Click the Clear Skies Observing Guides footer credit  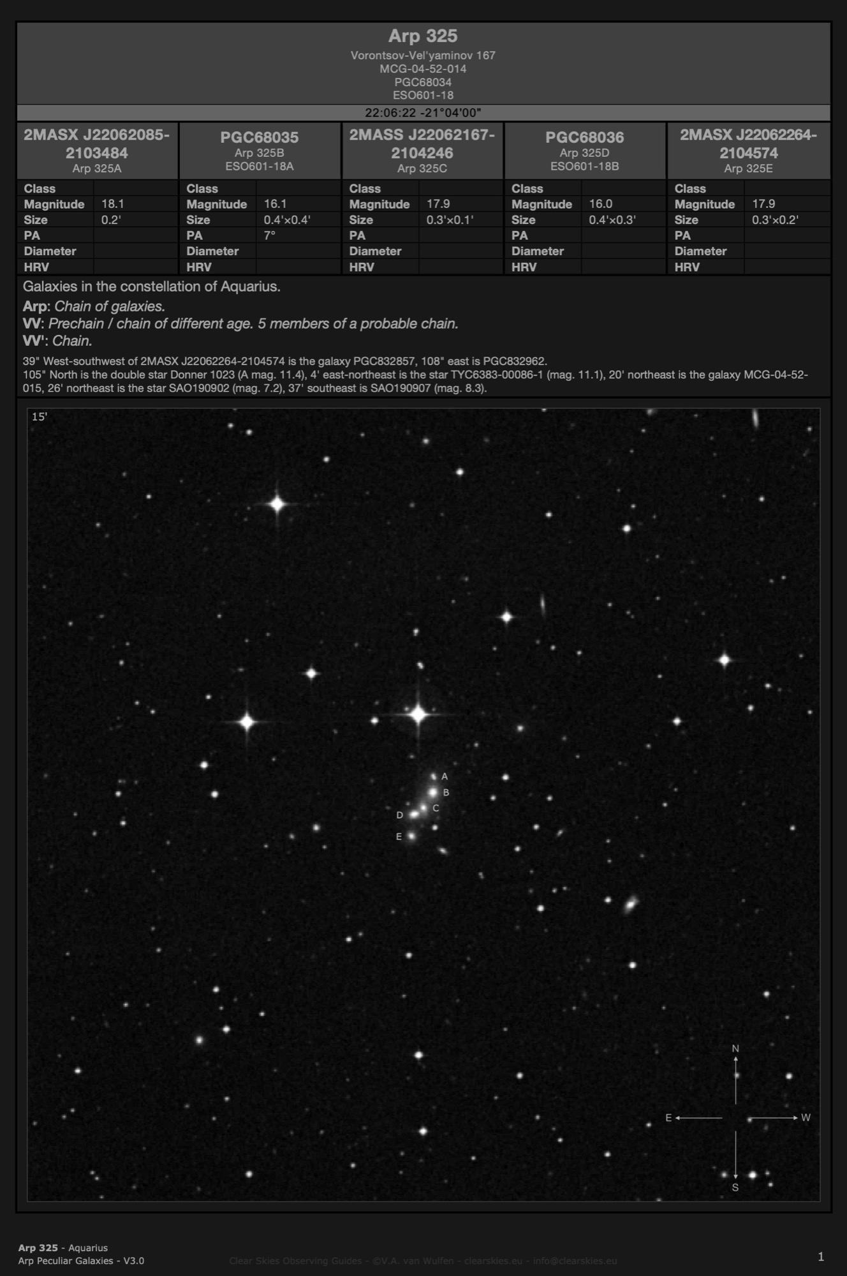tap(423, 1261)
